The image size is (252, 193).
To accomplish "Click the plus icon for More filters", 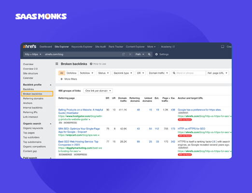I will click(61, 79).
